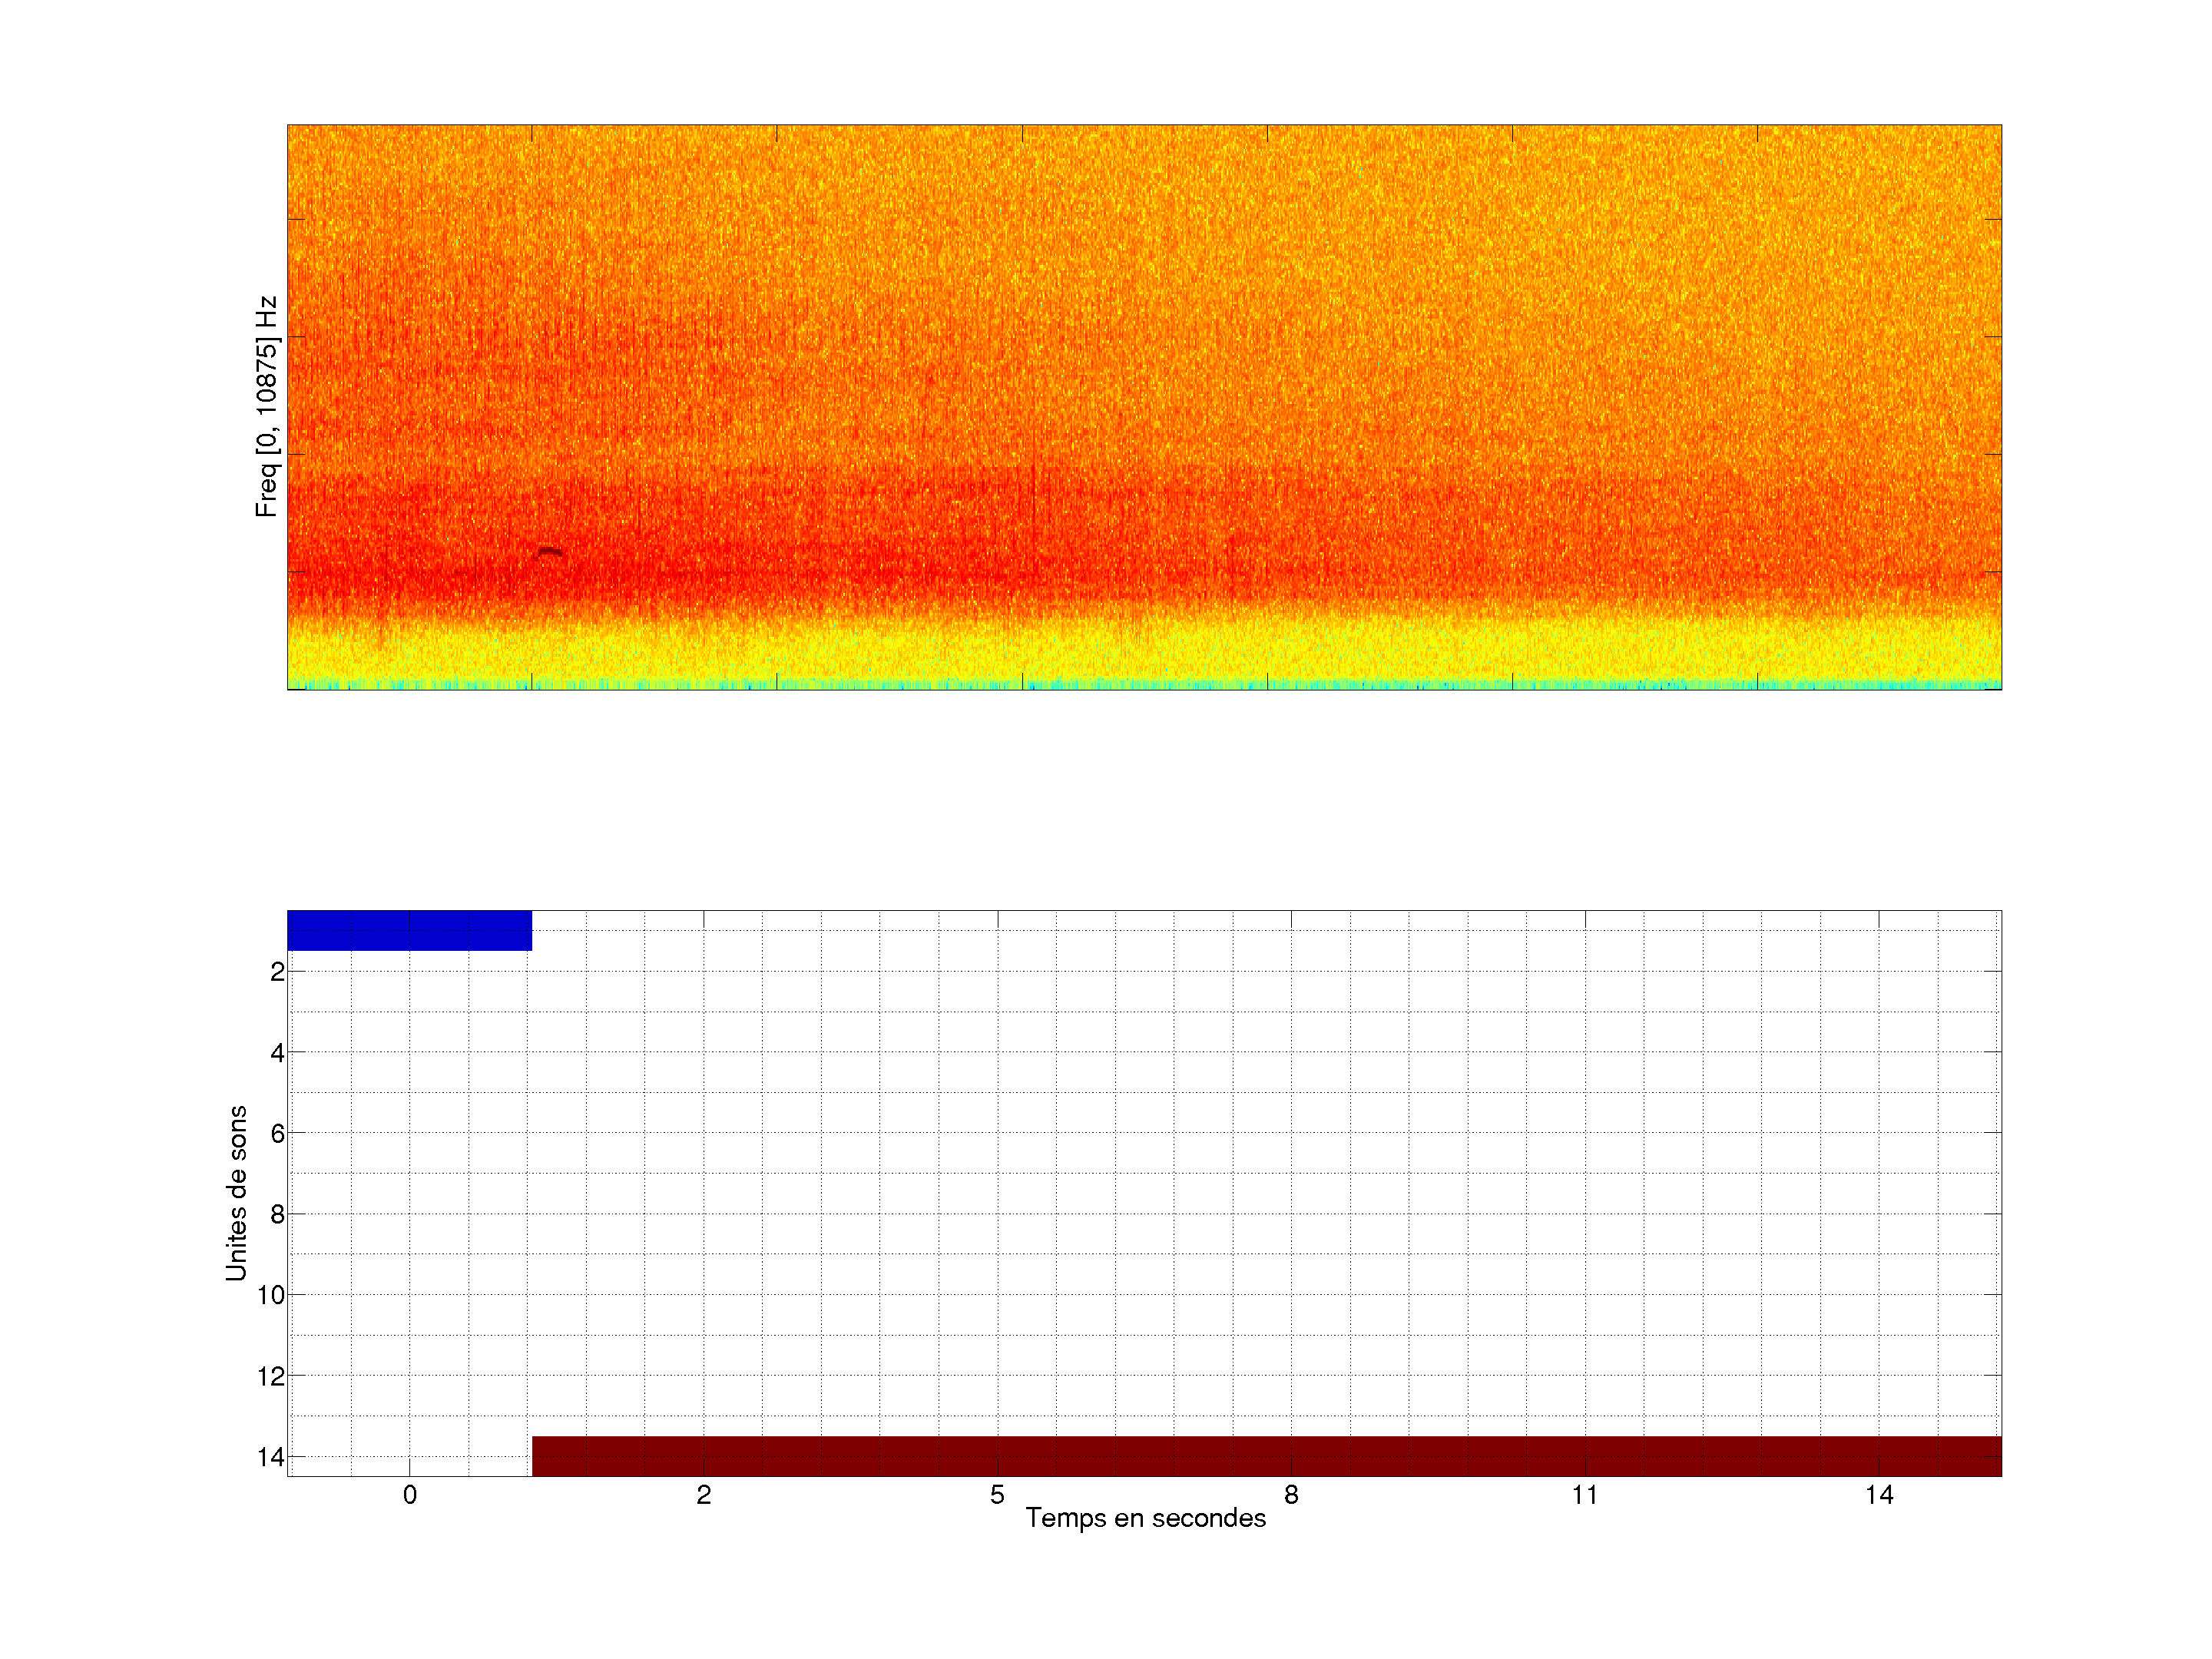Click y-axis tick label 4
Screen dimensions: 2212x1659
click(277, 1053)
